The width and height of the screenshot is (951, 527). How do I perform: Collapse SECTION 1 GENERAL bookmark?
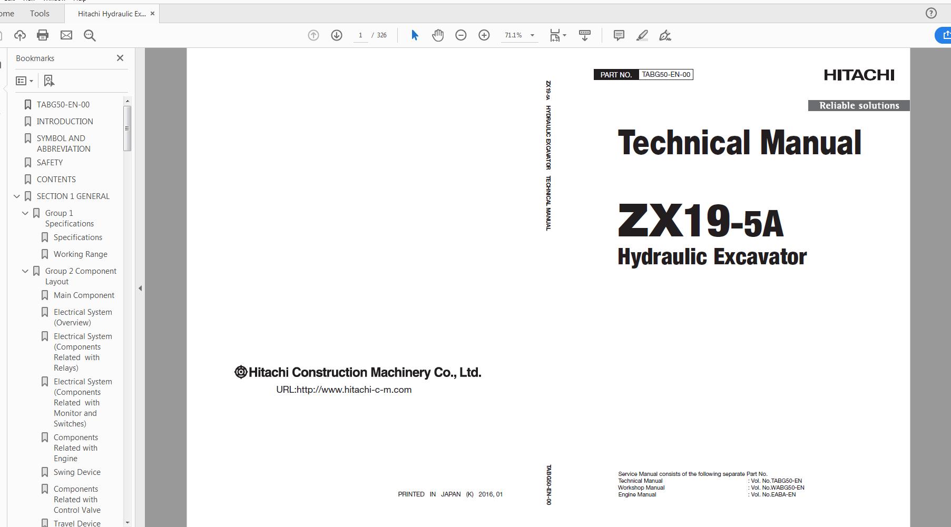point(17,196)
